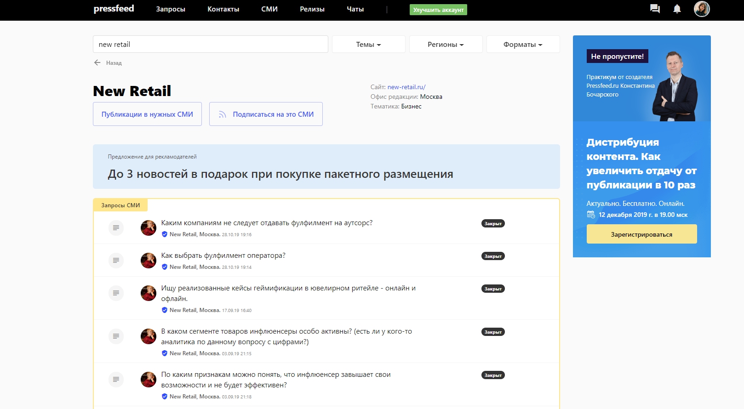This screenshot has width=744, height=409.
Task: Click author avatar on 'Как выбрать фулфилмент оператора?'
Action: pos(149,261)
